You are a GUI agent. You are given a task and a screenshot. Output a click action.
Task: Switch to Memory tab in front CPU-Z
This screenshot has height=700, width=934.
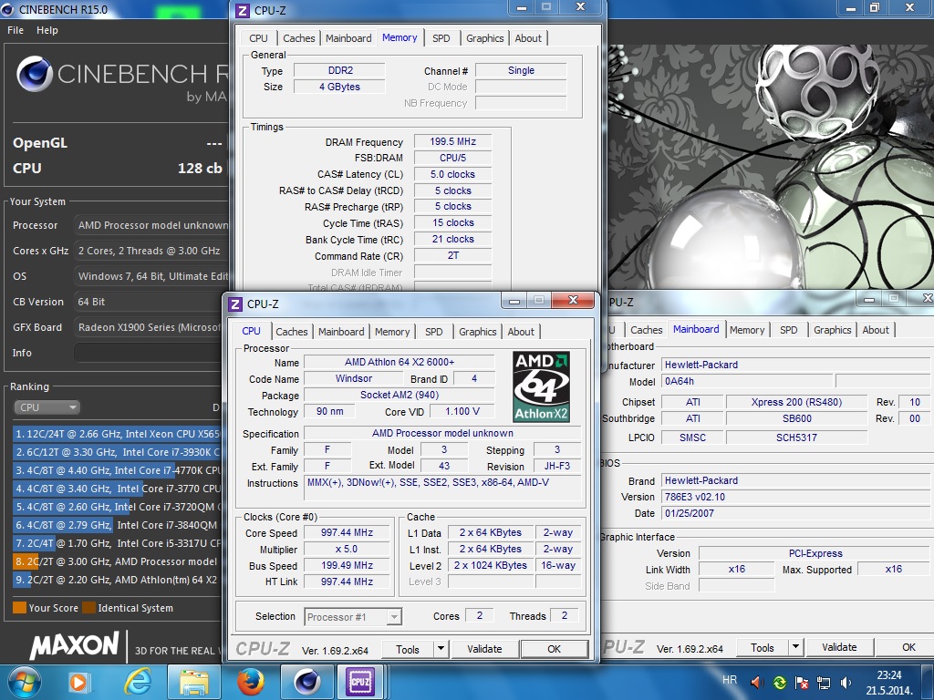[392, 332]
